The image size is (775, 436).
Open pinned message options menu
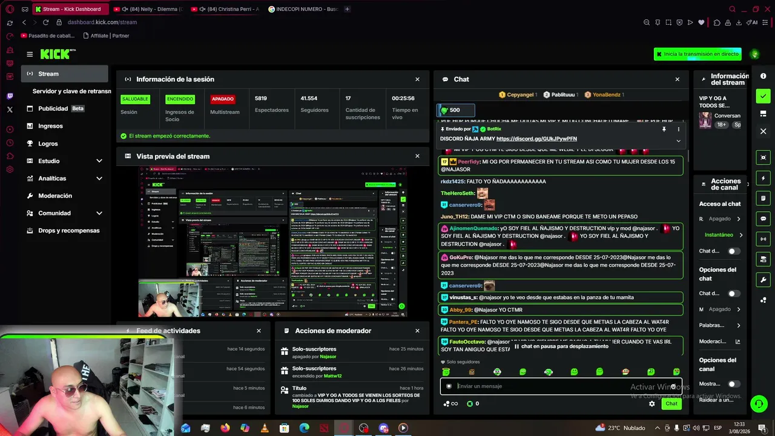[x=678, y=129]
